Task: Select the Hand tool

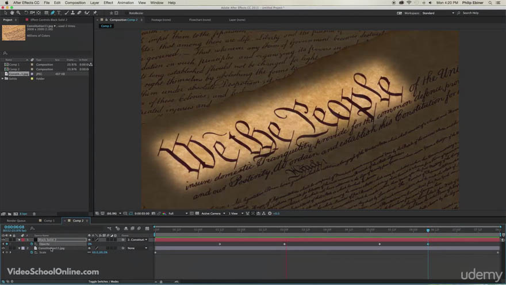Action: tap(12, 13)
